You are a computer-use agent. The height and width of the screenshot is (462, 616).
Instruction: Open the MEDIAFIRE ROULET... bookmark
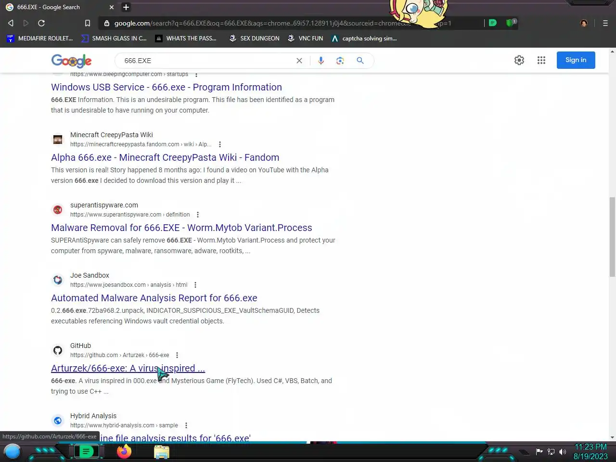[40, 38]
